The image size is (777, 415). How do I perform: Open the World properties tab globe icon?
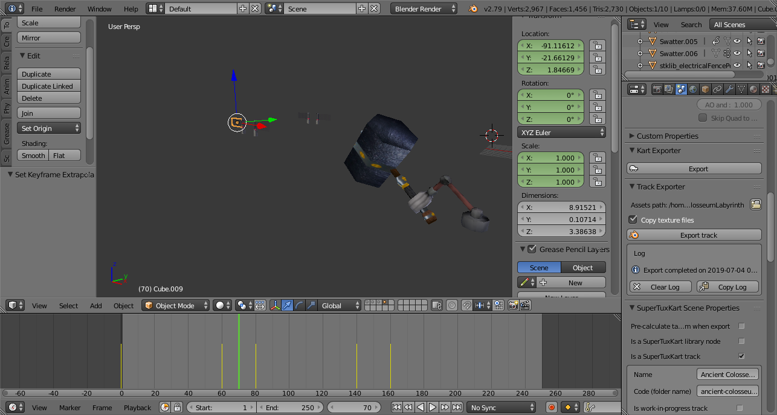click(x=693, y=89)
